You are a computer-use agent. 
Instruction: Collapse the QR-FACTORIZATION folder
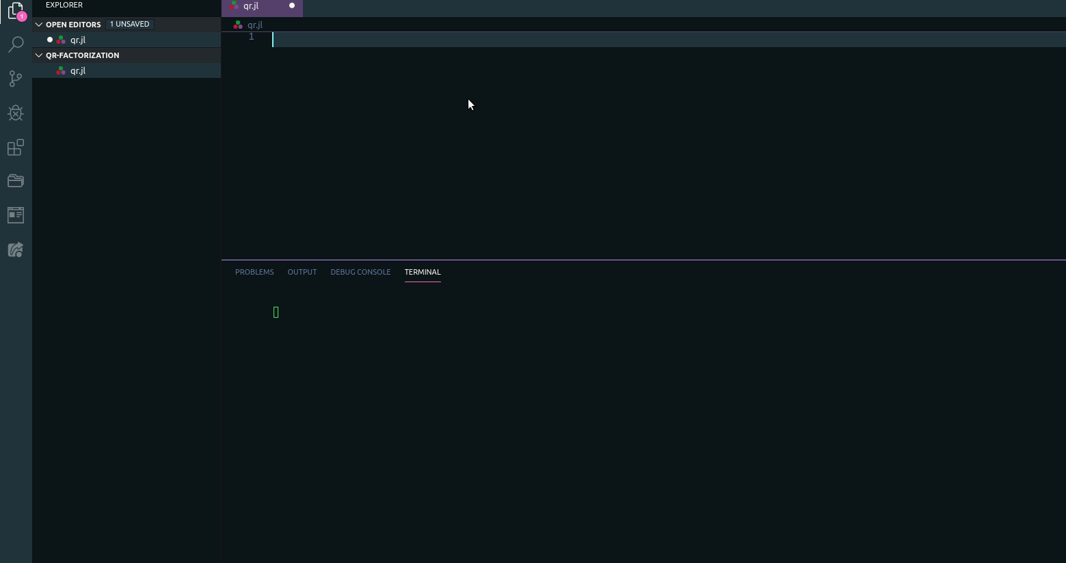[x=39, y=55]
